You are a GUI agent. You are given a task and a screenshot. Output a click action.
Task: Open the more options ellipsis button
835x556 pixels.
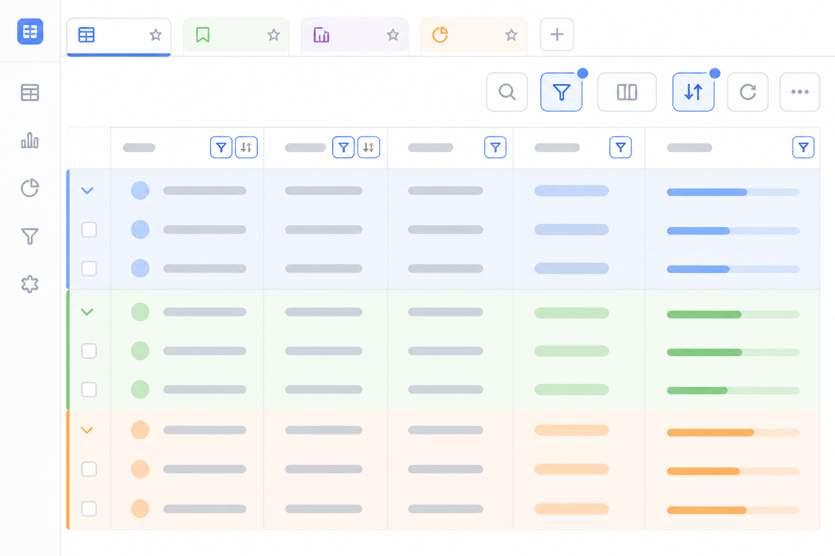[800, 92]
